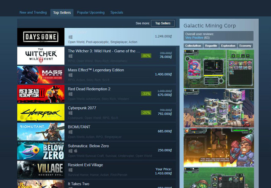Screen dimensions: 271x188
Task: Select the Top Sellers tab
Action: [x=62, y=13]
